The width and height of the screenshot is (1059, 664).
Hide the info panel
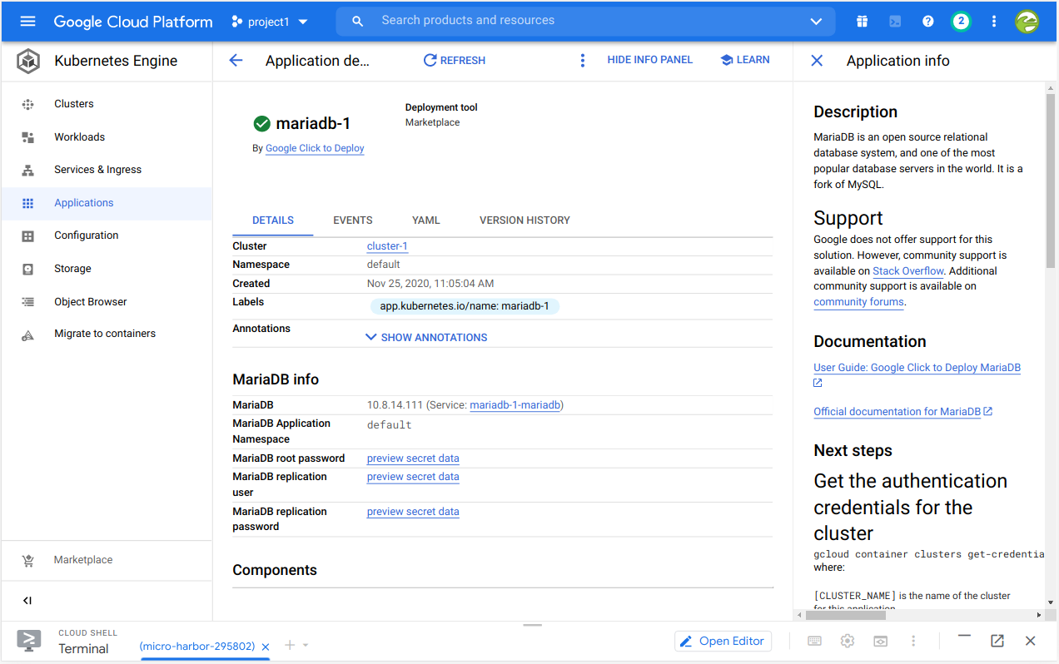pos(650,60)
